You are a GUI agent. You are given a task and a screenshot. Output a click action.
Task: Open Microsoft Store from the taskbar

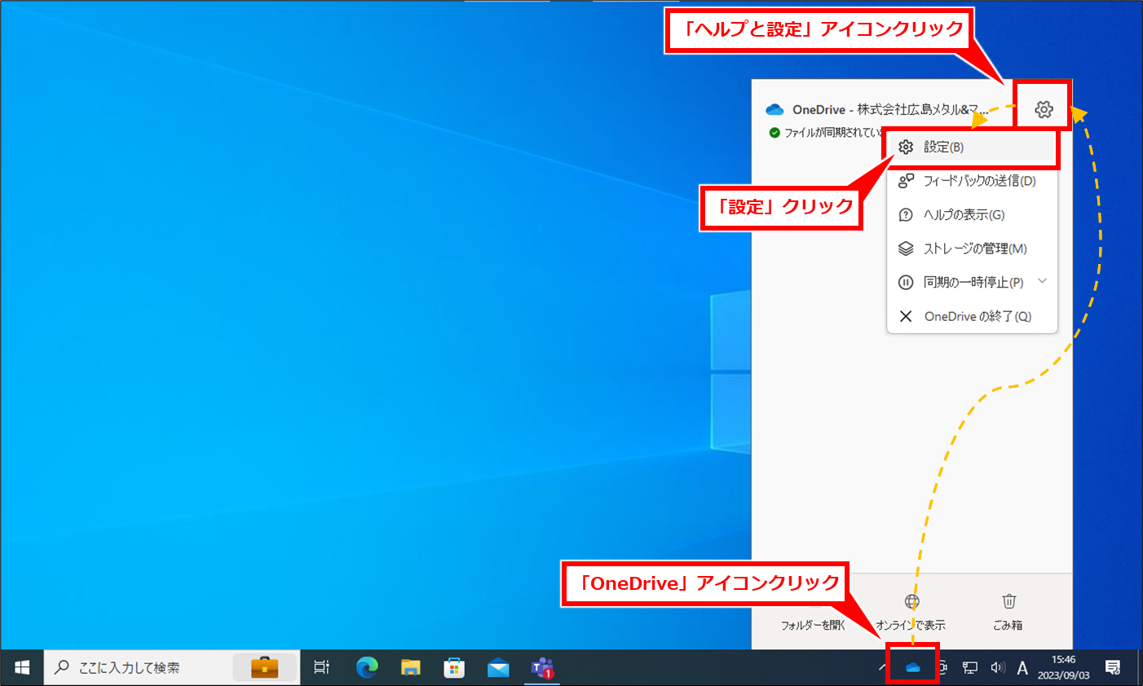454,668
